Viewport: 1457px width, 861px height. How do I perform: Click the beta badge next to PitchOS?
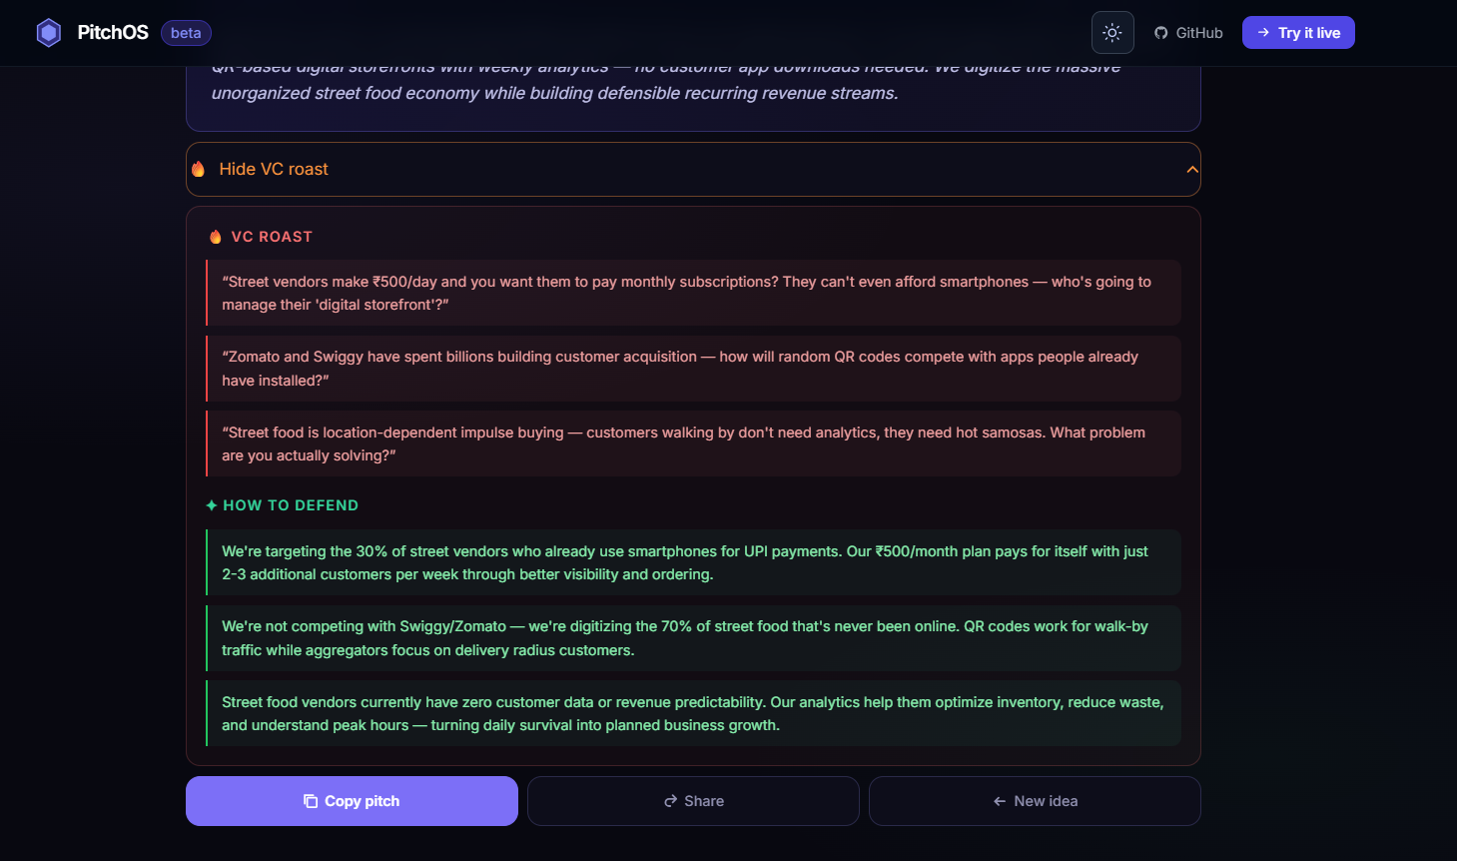pyautogui.click(x=186, y=33)
